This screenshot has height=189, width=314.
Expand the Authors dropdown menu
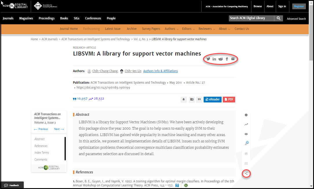171,29
